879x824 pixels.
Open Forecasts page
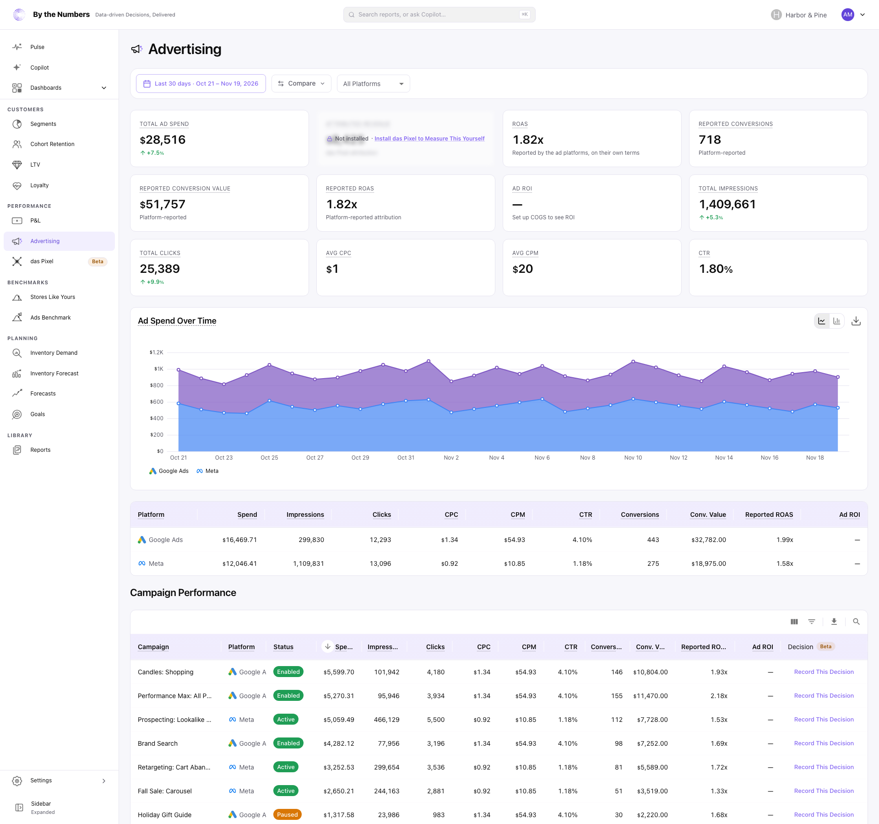point(59,394)
